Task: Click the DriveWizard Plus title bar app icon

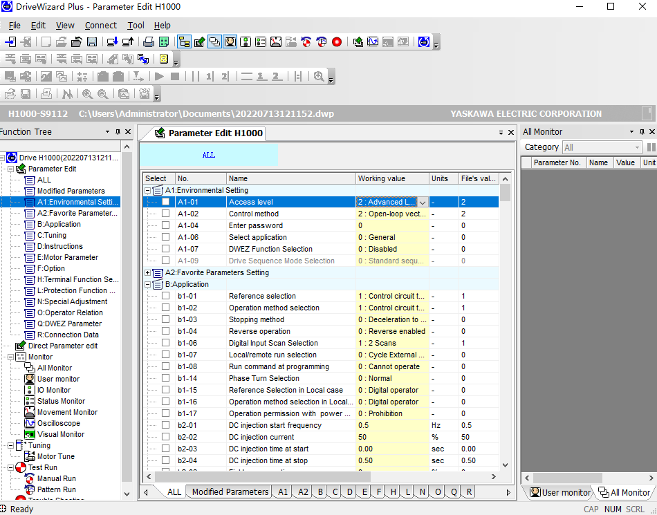Action: 7,6
